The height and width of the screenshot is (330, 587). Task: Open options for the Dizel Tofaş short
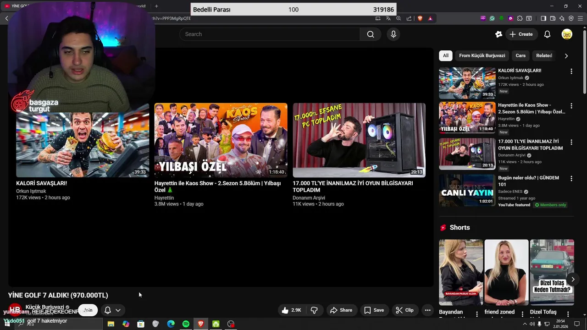tap(568, 314)
